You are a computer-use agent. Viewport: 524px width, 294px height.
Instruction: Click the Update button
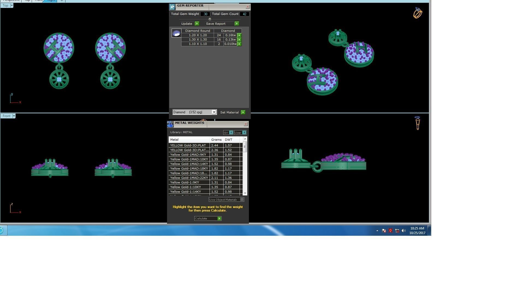click(190, 24)
